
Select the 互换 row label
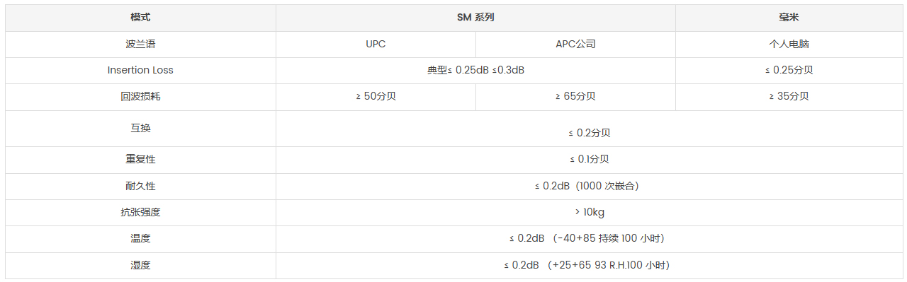click(x=140, y=129)
